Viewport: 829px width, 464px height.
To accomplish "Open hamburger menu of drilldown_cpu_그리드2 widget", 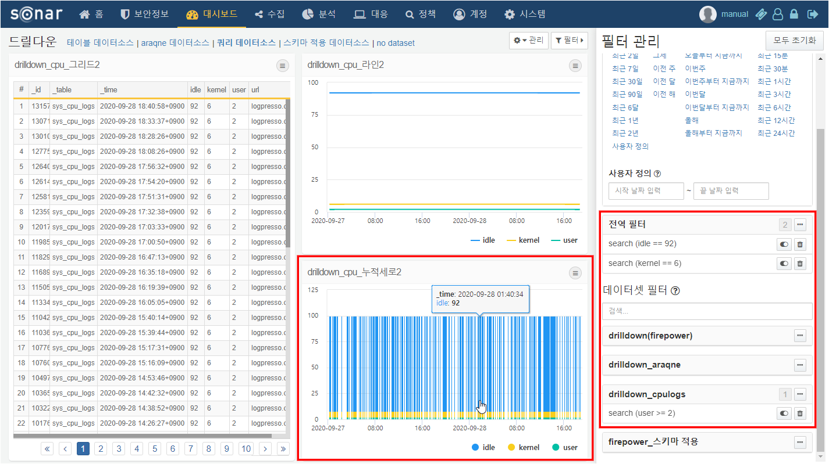I will point(283,66).
